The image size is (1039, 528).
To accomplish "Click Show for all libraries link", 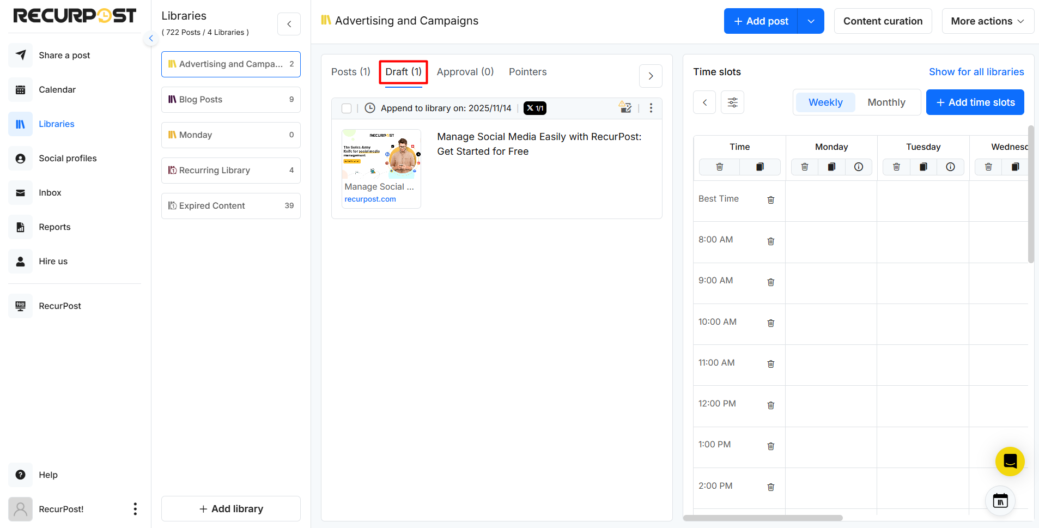I will coord(976,72).
